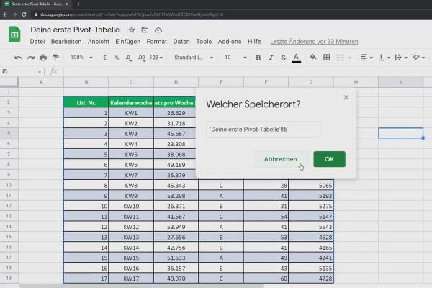The height and width of the screenshot is (288, 432).
Task: Format as currency with Euro icon
Action: [104, 58]
